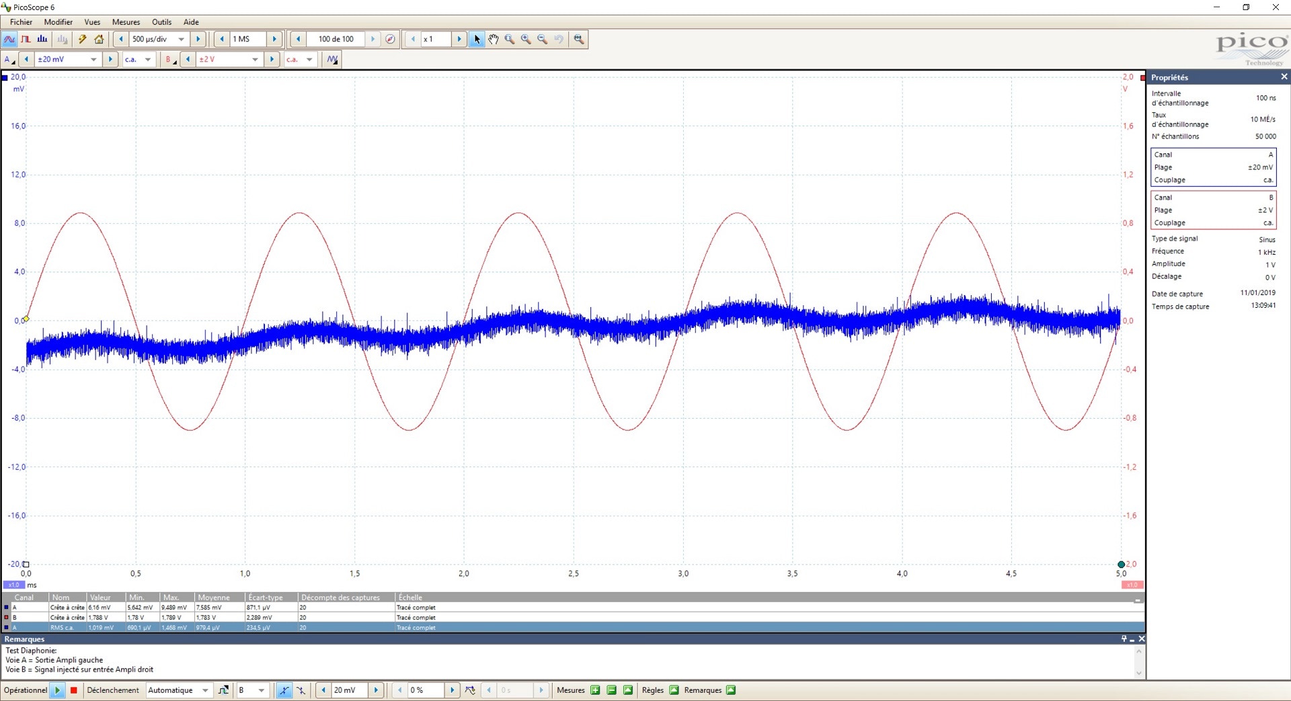Open automatic setup (lightning bolt)
Viewport: 1291px width, 701px height.
82,39
